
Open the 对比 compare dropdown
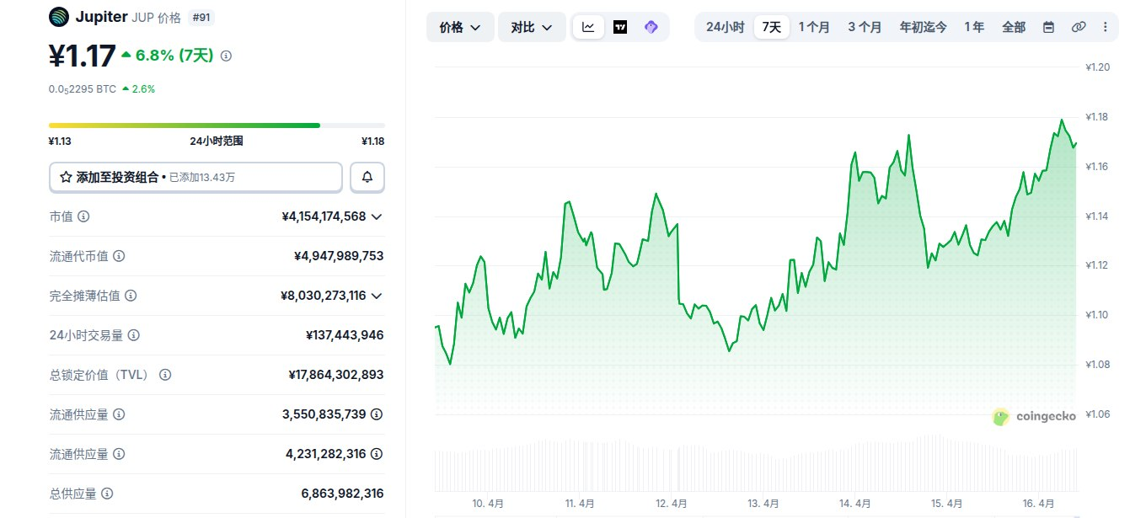(532, 27)
